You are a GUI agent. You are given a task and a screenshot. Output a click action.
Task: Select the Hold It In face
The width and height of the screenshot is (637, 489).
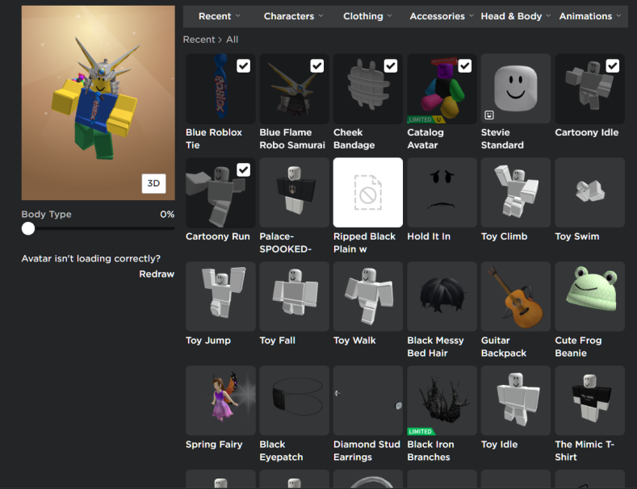pyautogui.click(x=442, y=193)
